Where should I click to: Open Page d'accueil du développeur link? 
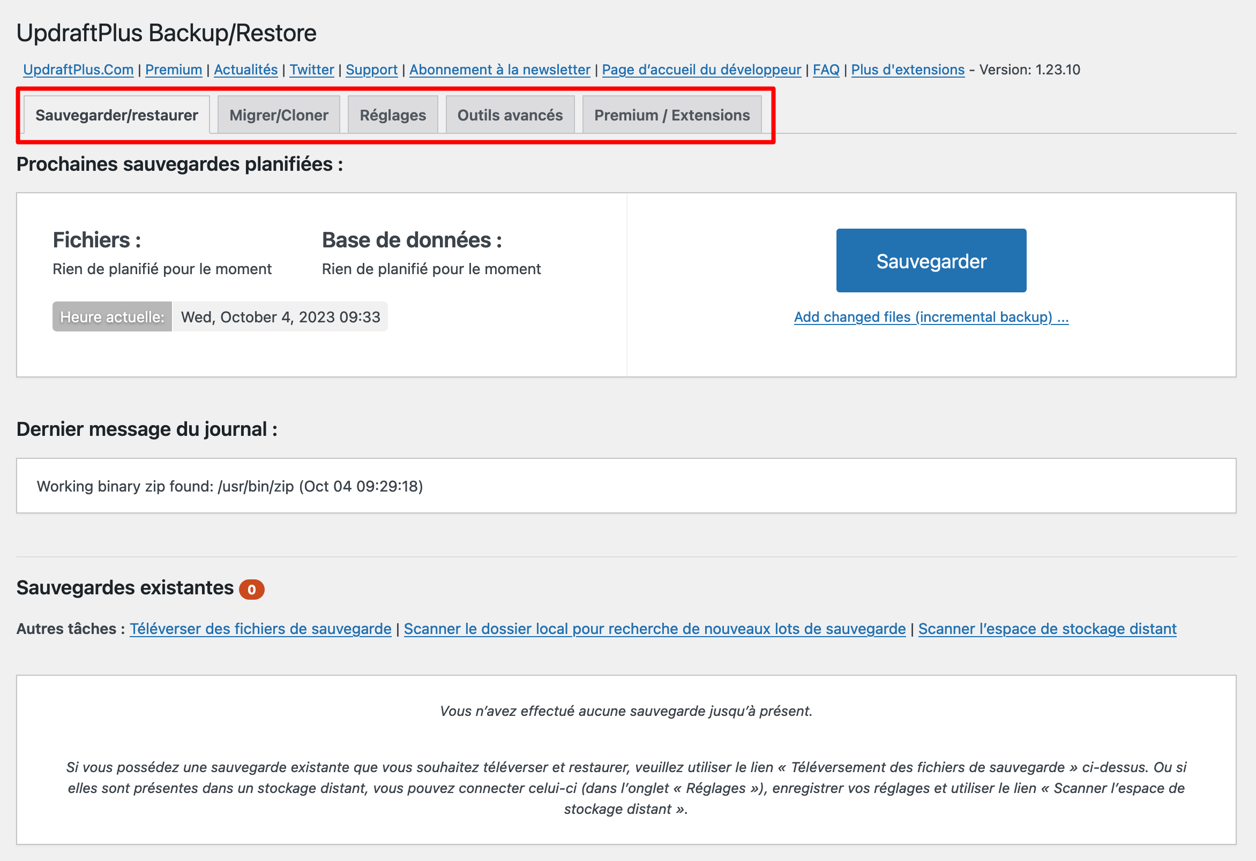(x=701, y=70)
